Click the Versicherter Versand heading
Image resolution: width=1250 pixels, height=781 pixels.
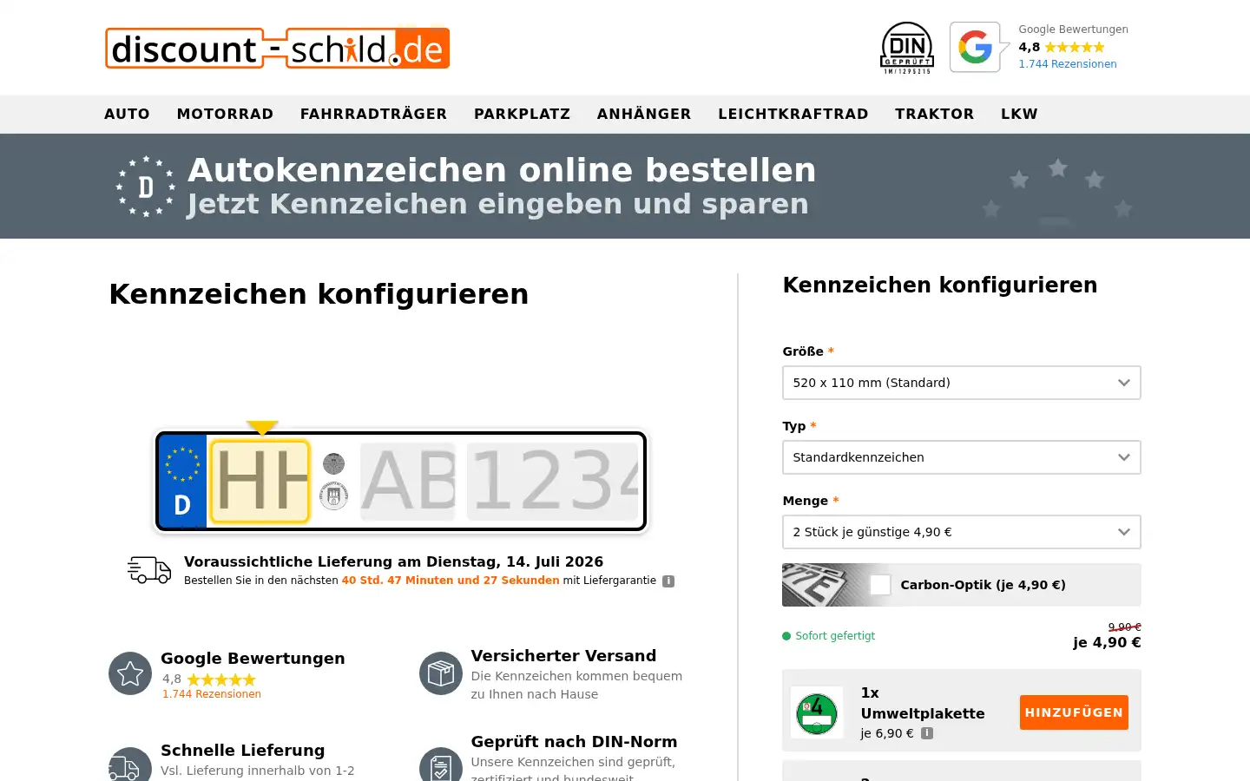(x=563, y=656)
